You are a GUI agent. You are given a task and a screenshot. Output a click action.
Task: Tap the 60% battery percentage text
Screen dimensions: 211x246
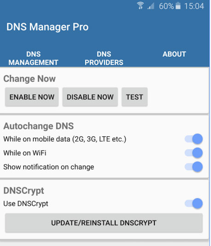pos(166,6)
